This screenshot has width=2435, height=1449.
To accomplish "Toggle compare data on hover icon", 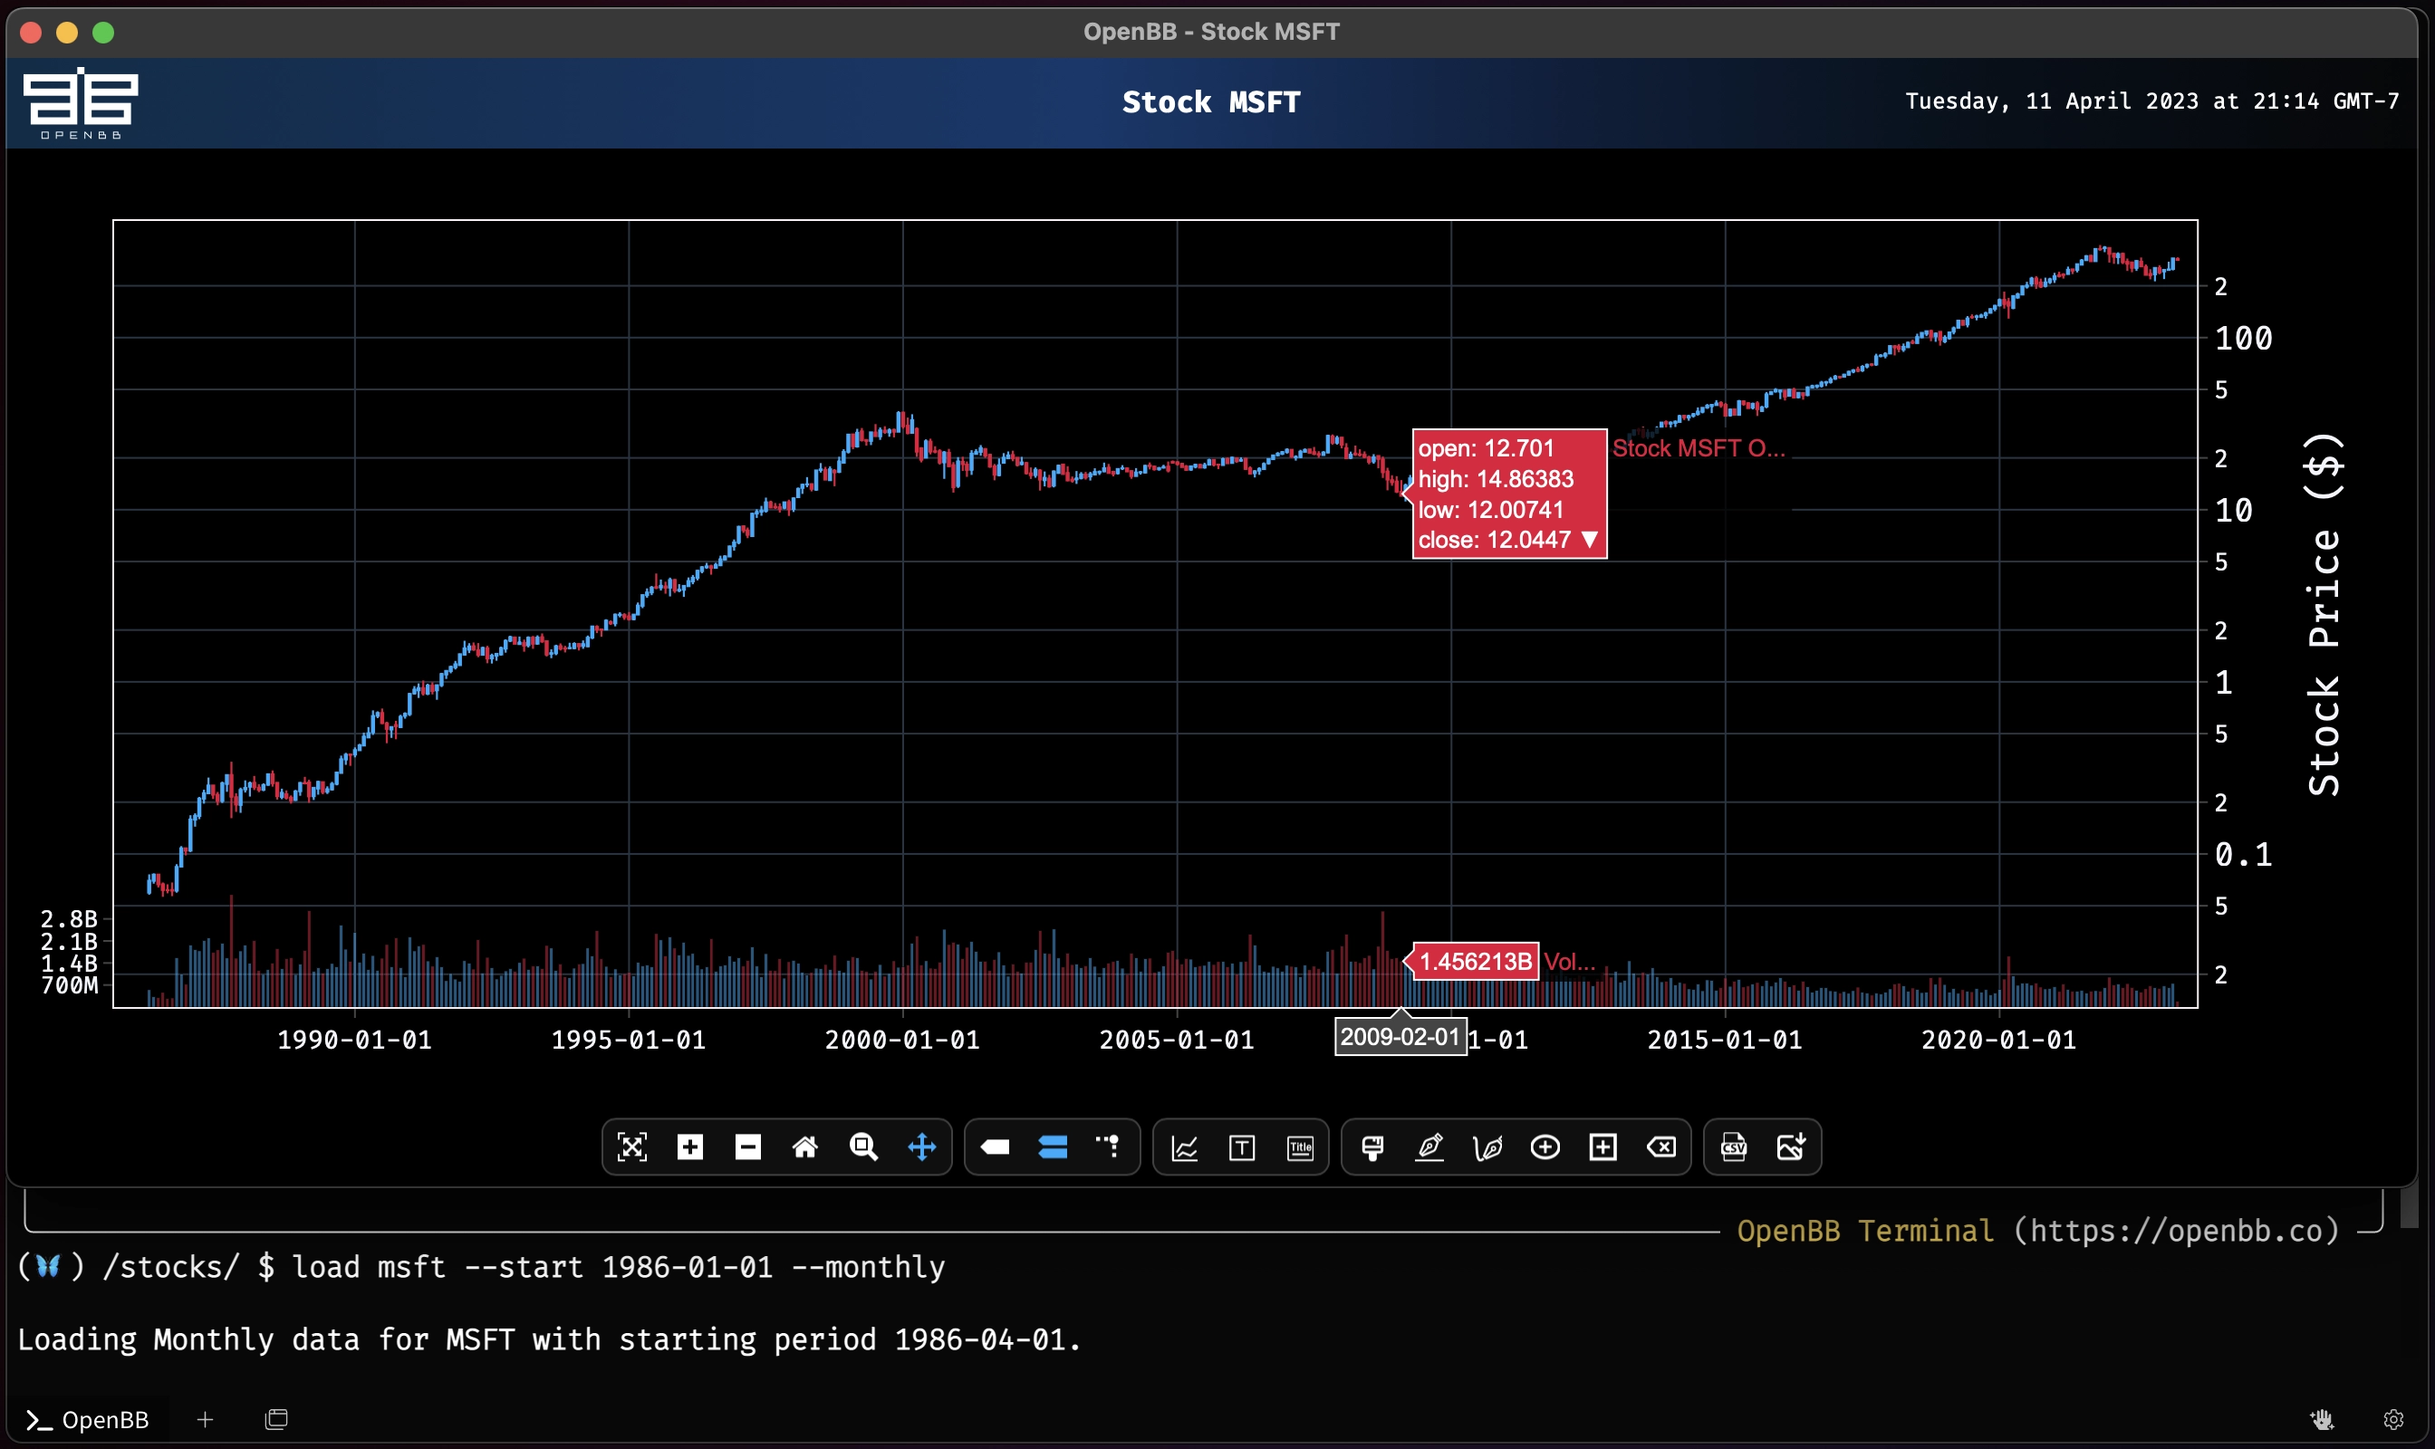I will click(x=1052, y=1147).
